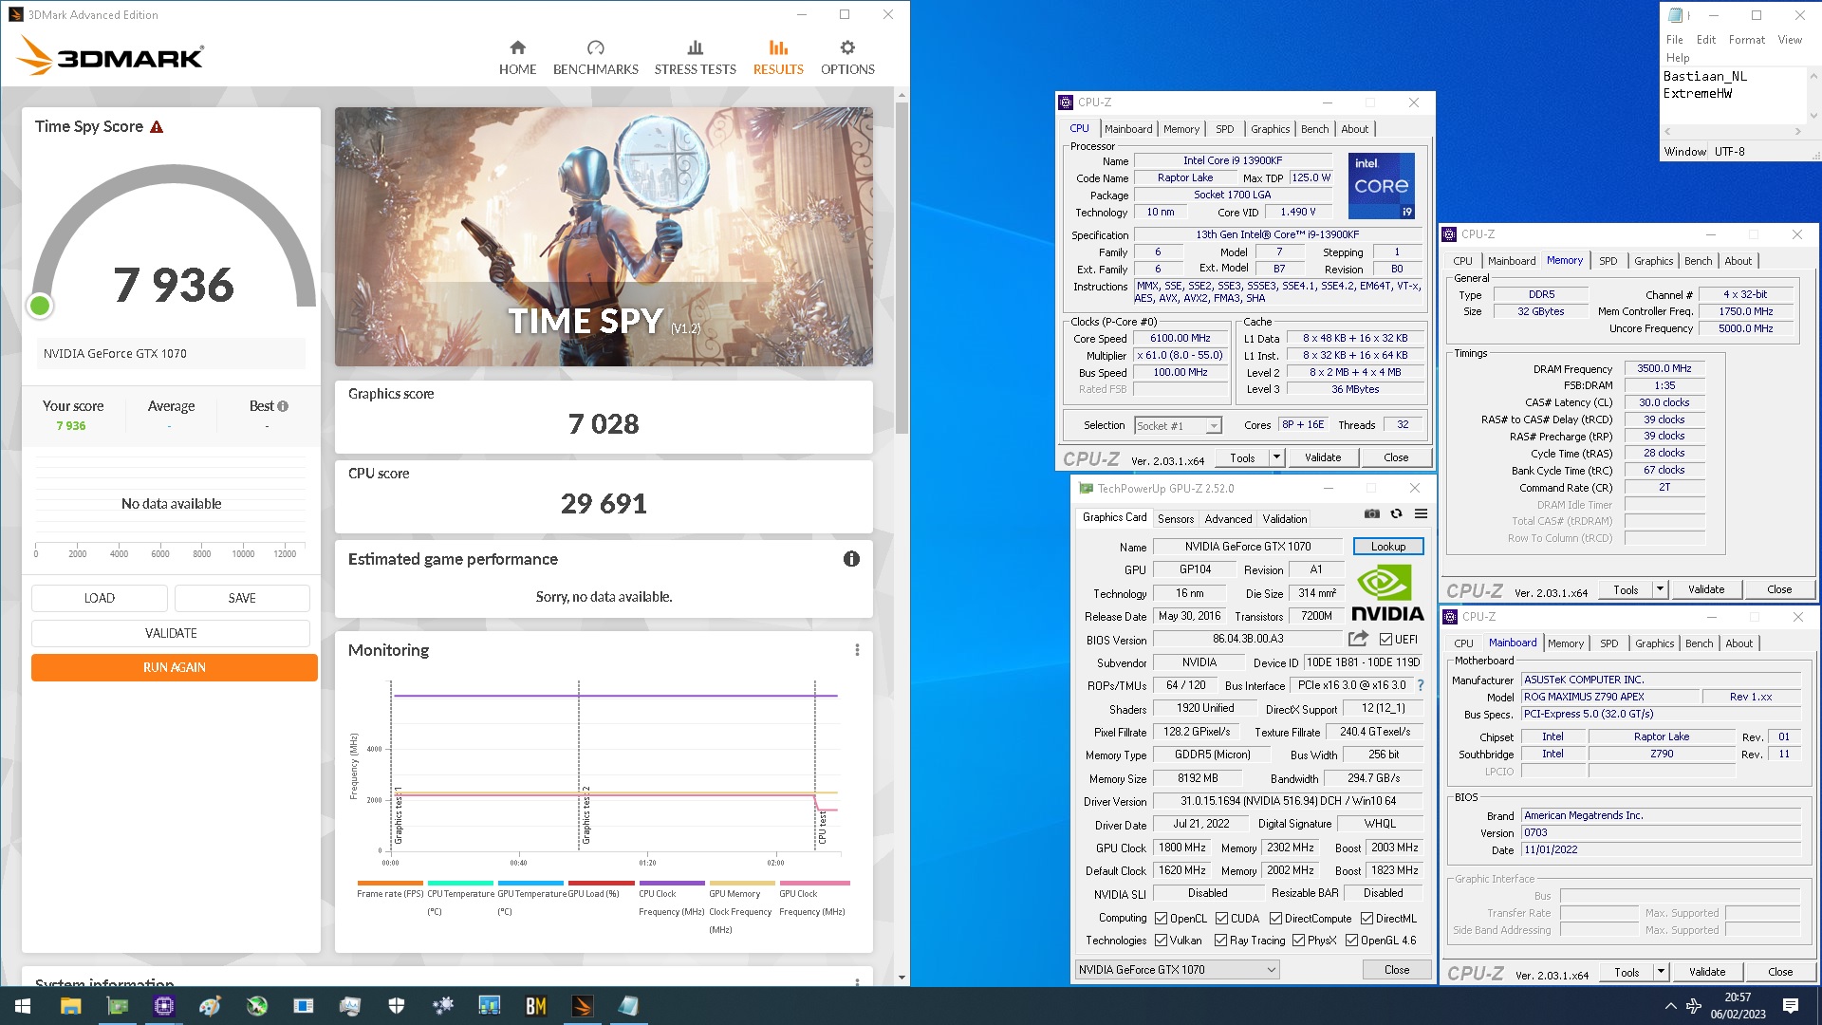Switch to the Results tab in 3DMark

(x=778, y=58)
